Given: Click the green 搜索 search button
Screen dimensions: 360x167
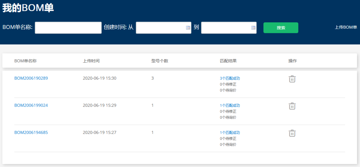Looking at the screenshot, I should coord(281,28).
